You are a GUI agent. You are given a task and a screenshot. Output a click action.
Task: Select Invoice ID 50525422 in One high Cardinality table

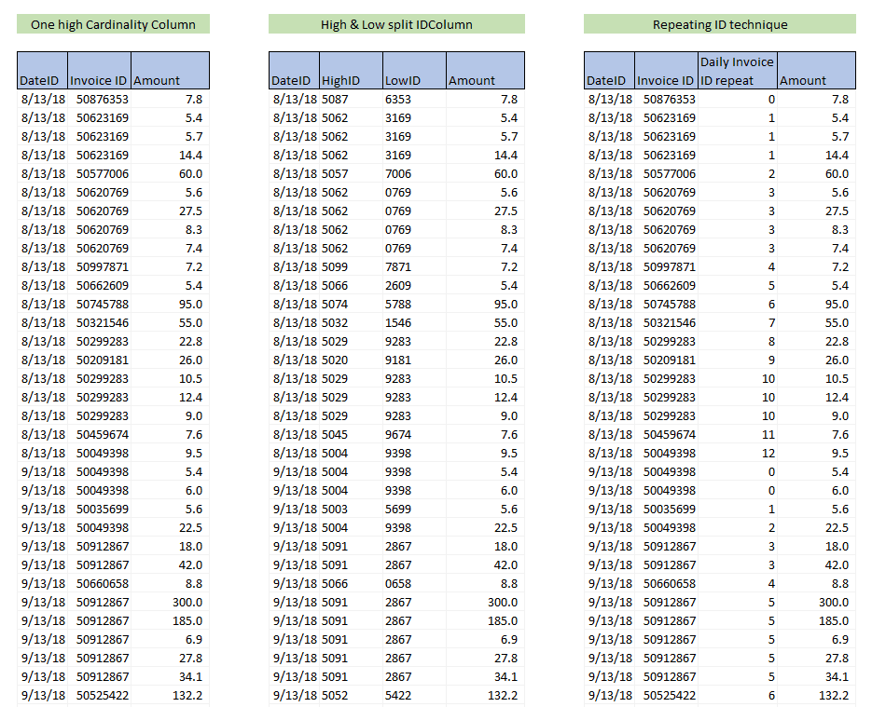coord(99,695)
